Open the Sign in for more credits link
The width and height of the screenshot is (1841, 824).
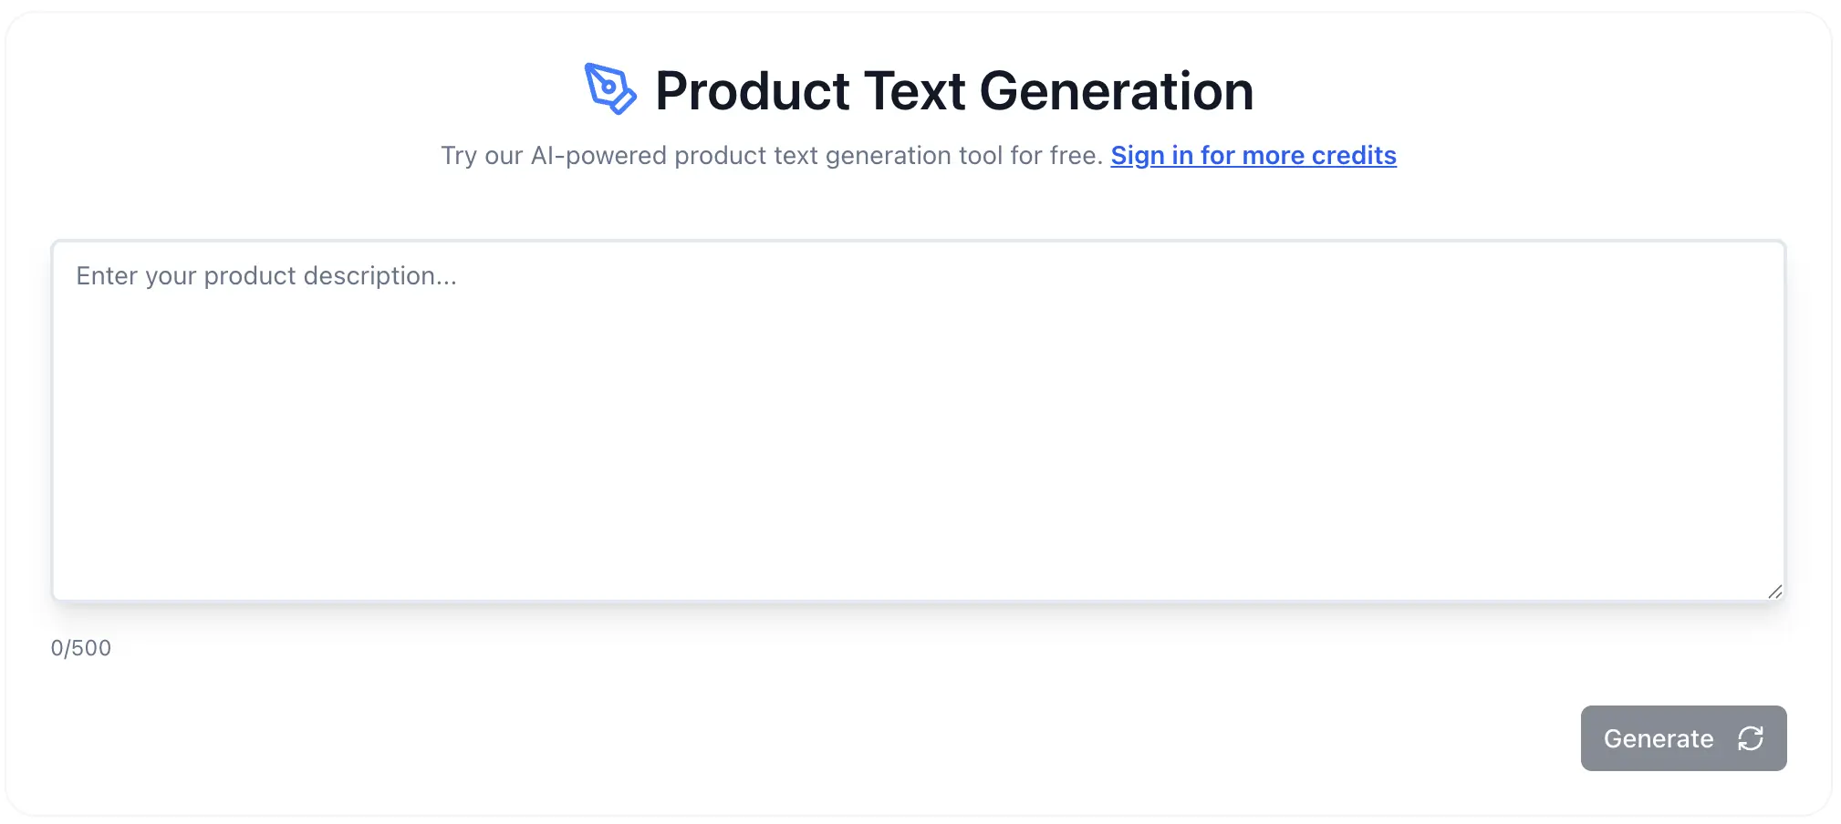point(1253,156)
